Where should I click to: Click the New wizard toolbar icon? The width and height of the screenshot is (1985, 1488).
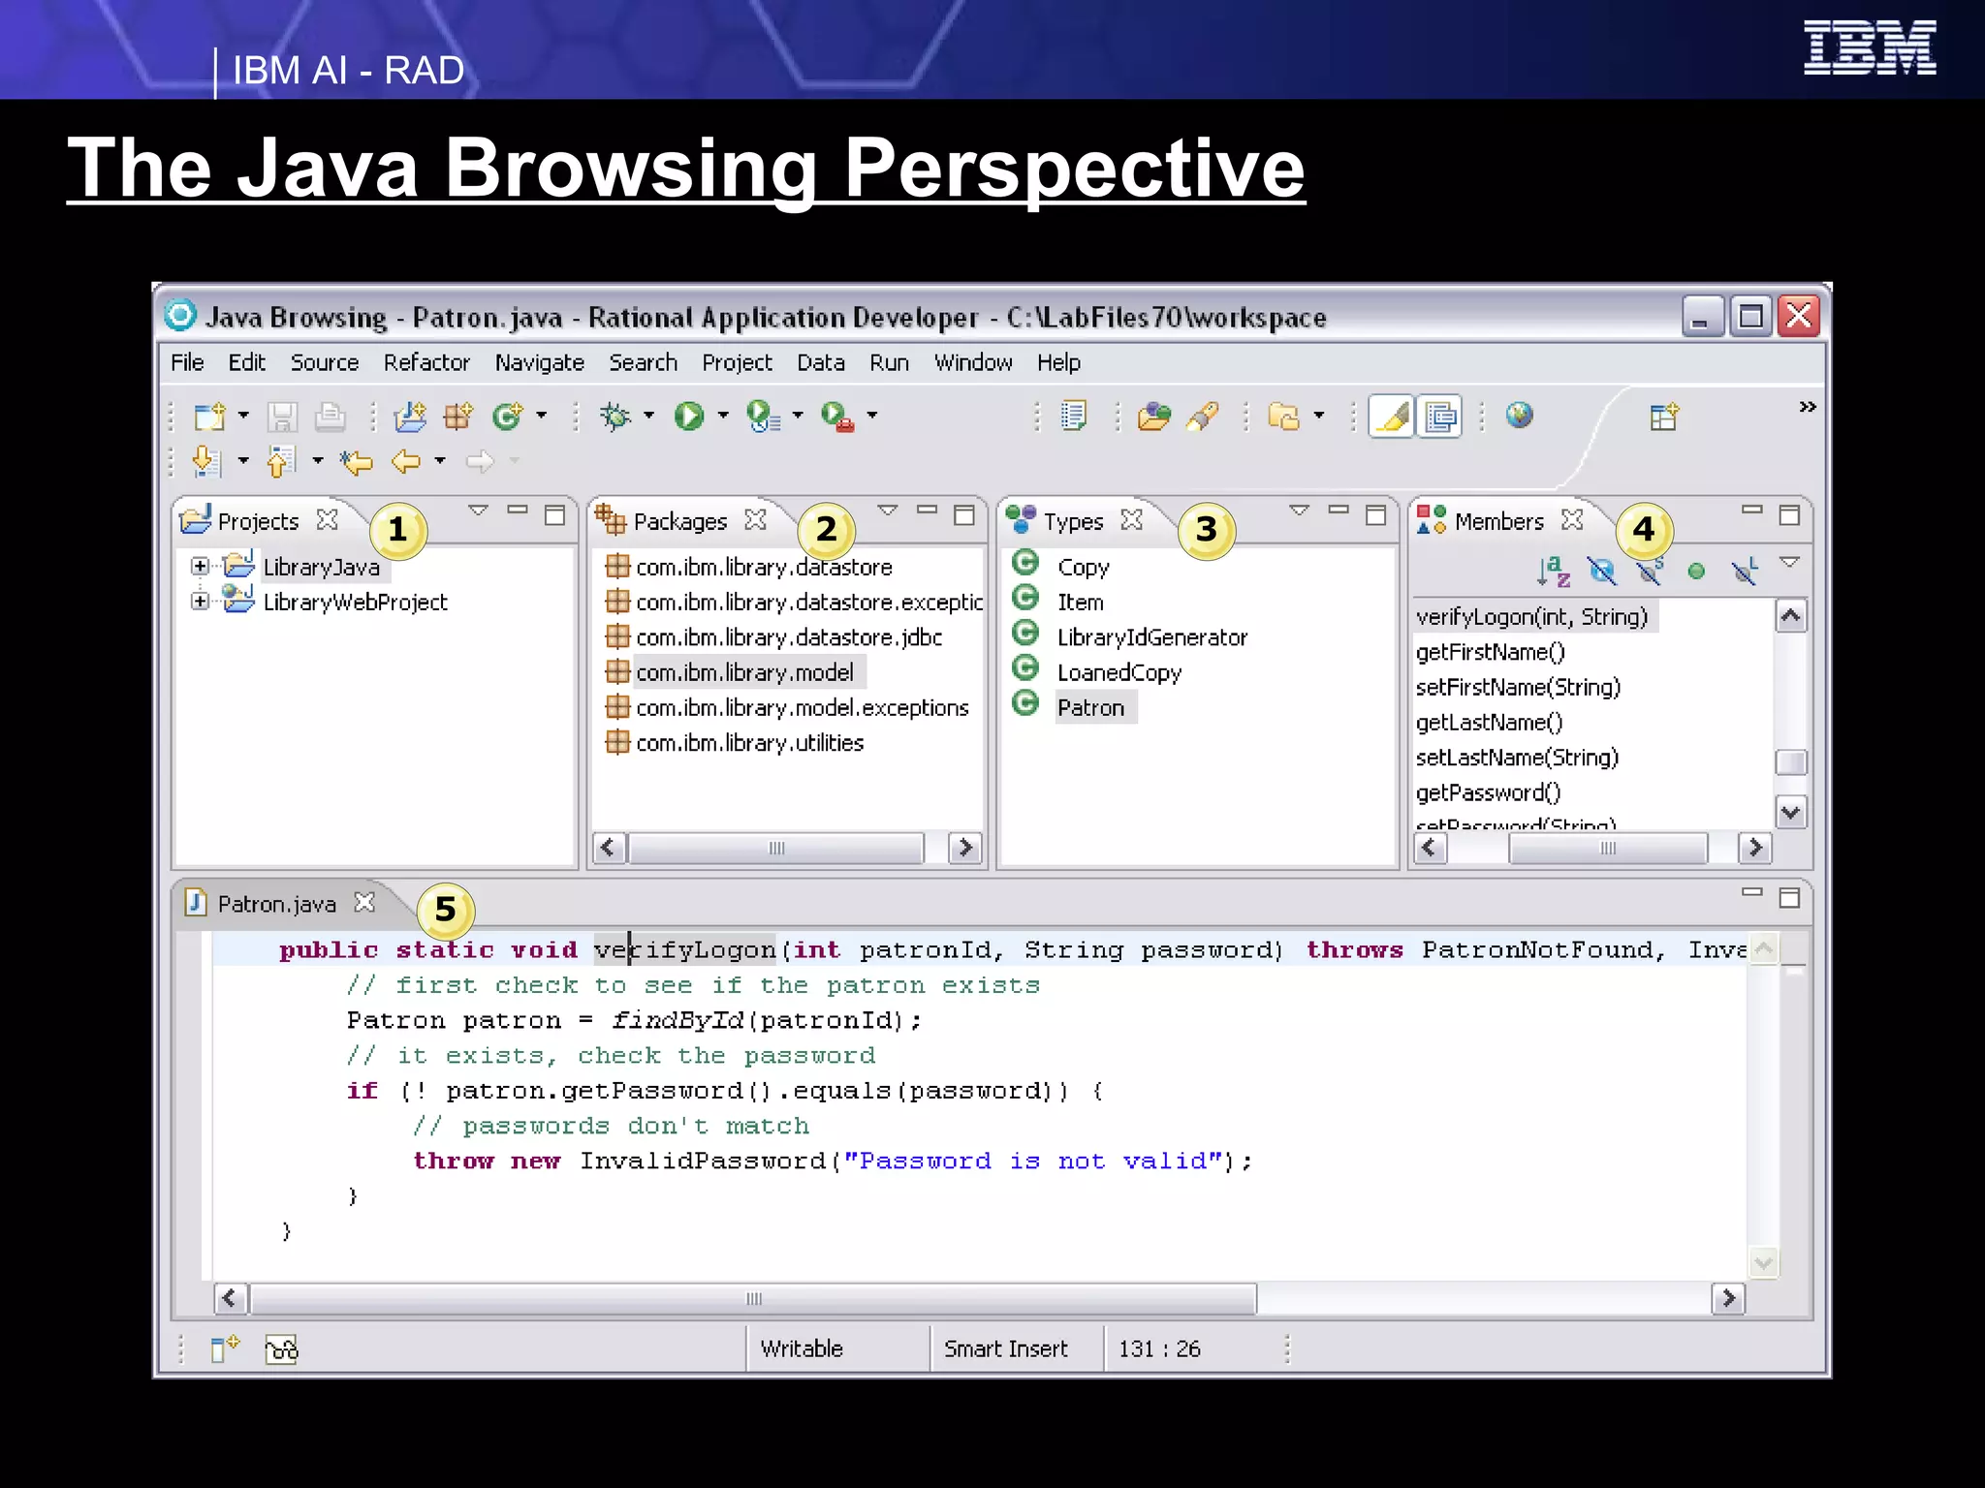click(x=210, y=417)
